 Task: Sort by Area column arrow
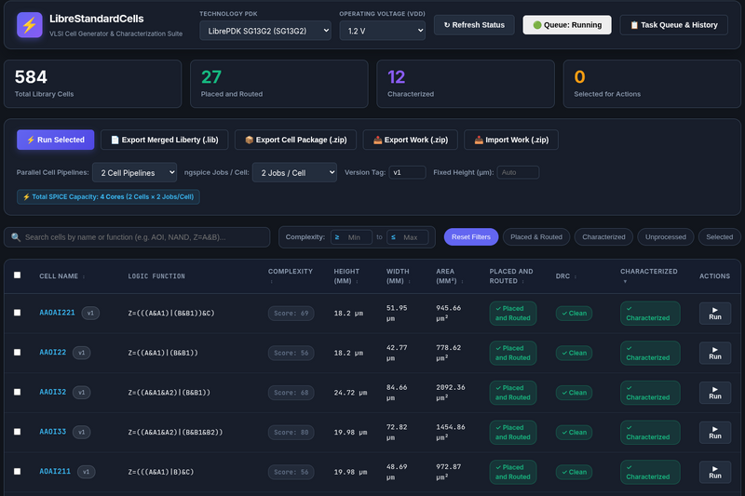click(462, 281)
